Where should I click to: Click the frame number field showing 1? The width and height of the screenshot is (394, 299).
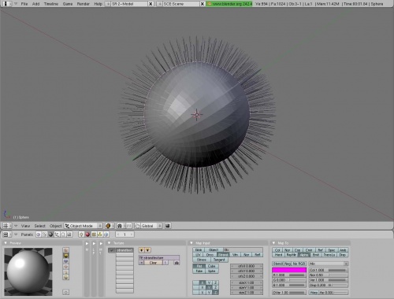point(125,234)
